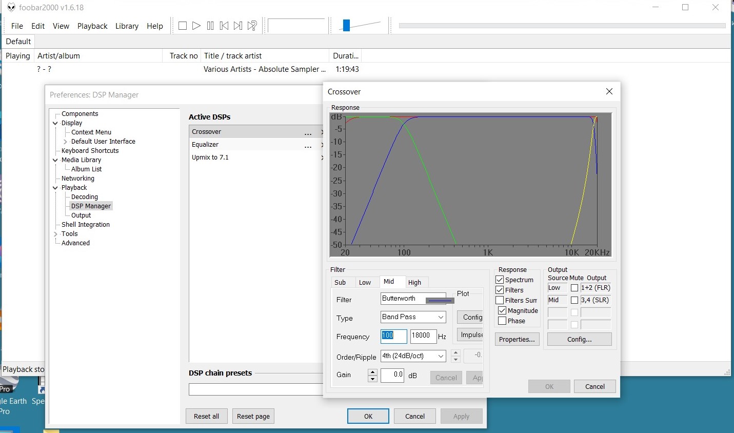Open the File menu
Viewport: 734px width, 433px height.
(17, 26)
